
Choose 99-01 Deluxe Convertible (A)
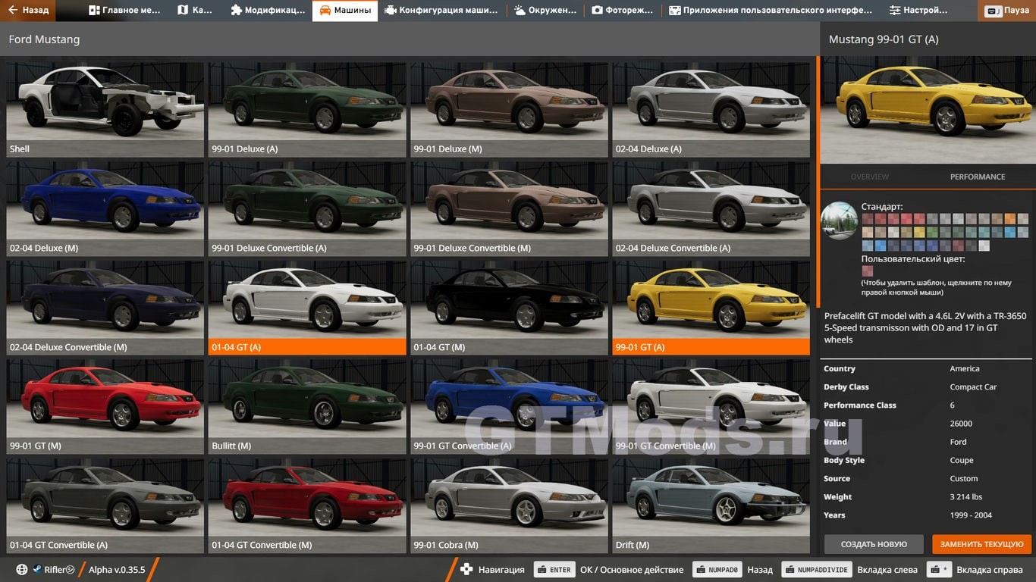tap(307, 208)
